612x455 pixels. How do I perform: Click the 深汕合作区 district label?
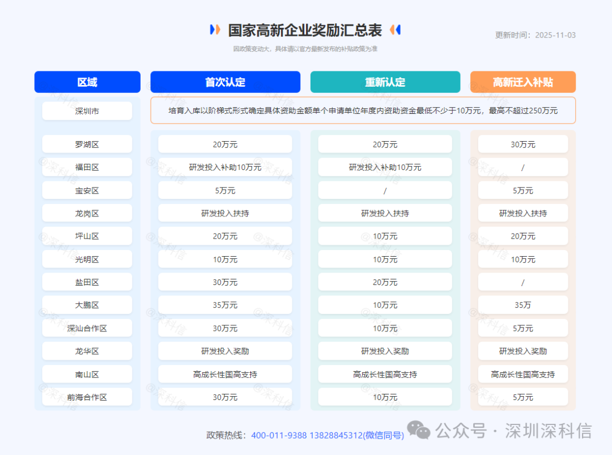[87, 328]
